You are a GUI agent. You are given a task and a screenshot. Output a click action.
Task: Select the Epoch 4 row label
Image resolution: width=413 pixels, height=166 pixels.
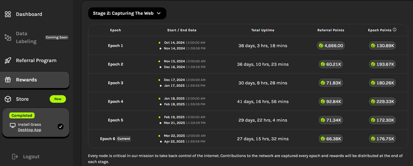116,101
